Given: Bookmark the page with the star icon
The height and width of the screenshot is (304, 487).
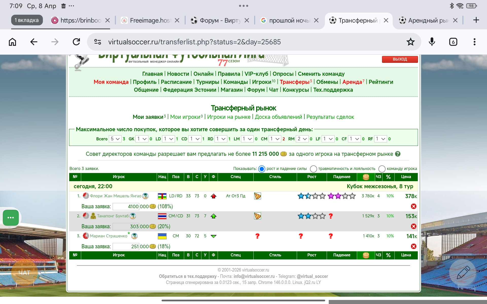Looking at the screenshot, I should pos(410,42).
